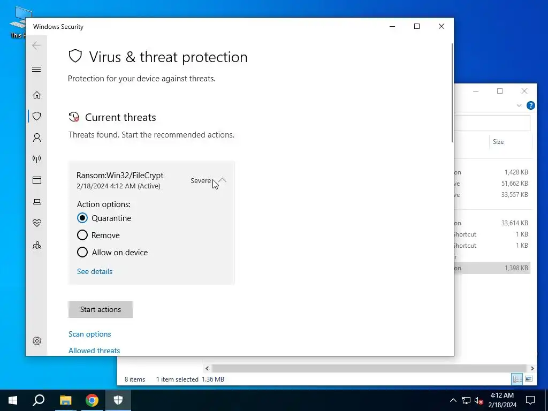Open the network tray icon
The width and height of the screenshot is (548, 411).
[x=466, y=400]
